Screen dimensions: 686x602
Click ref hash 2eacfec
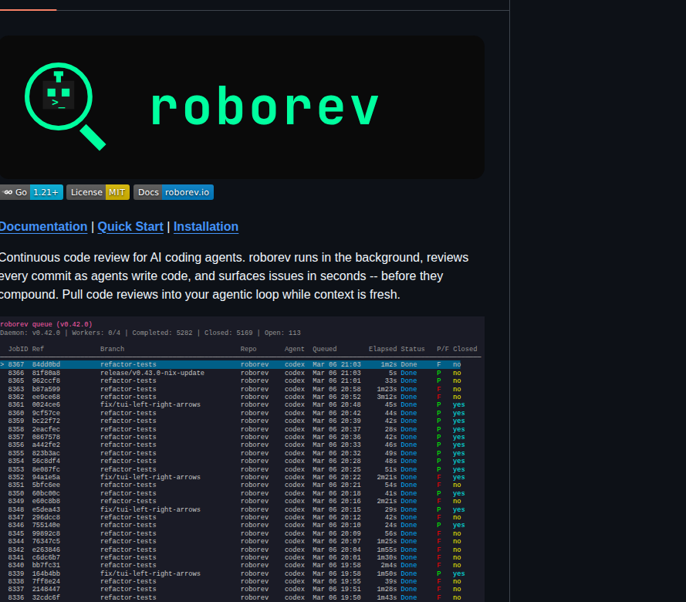(x=46, y=429)
